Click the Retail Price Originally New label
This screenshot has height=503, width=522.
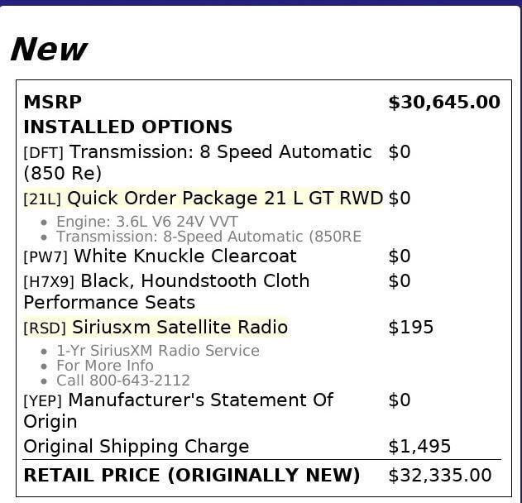pos(192,475)
